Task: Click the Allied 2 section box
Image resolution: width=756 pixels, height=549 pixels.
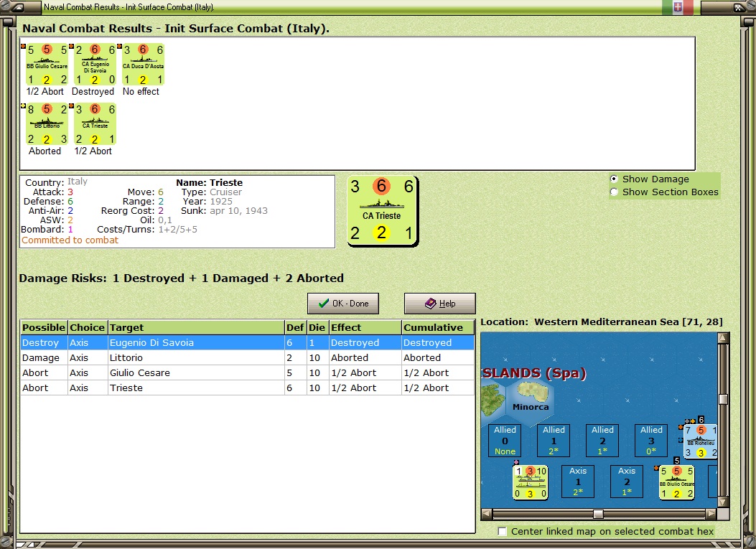Action: tap(602, 441)
